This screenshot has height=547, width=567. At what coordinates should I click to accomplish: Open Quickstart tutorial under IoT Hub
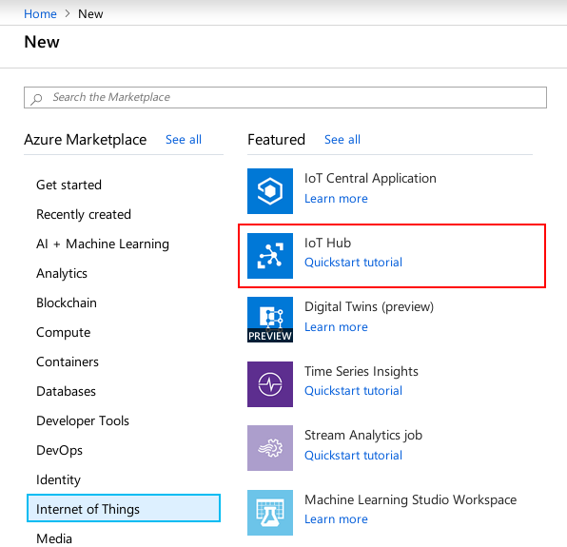point(353,263)
